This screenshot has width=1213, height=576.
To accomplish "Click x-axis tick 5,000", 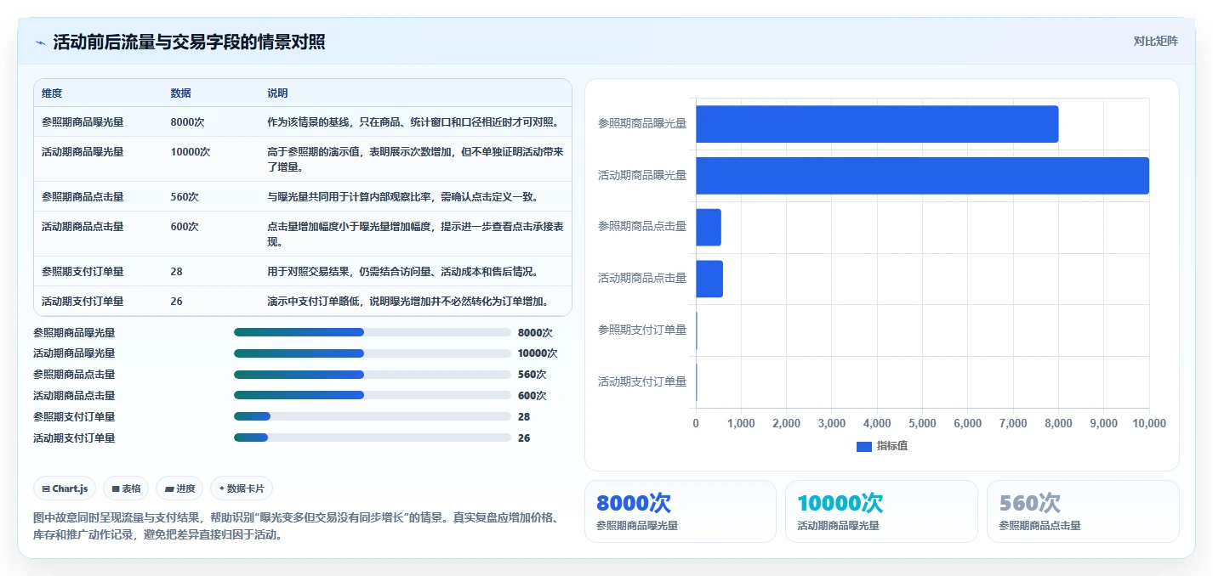I will 922,423.
